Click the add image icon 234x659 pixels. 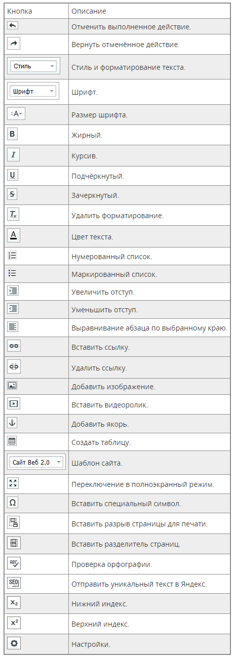pos(13,386)
